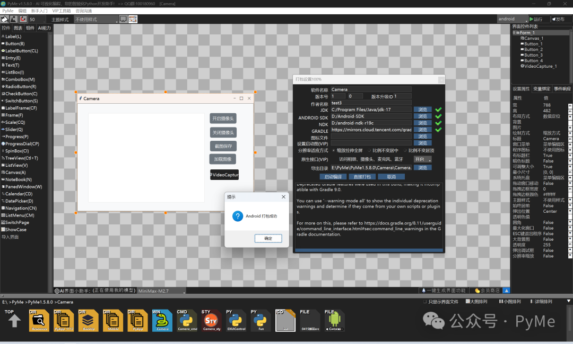Screen dimensions: 573x344
Task: Open the 编辑 menu
Action: click(22, 11)
